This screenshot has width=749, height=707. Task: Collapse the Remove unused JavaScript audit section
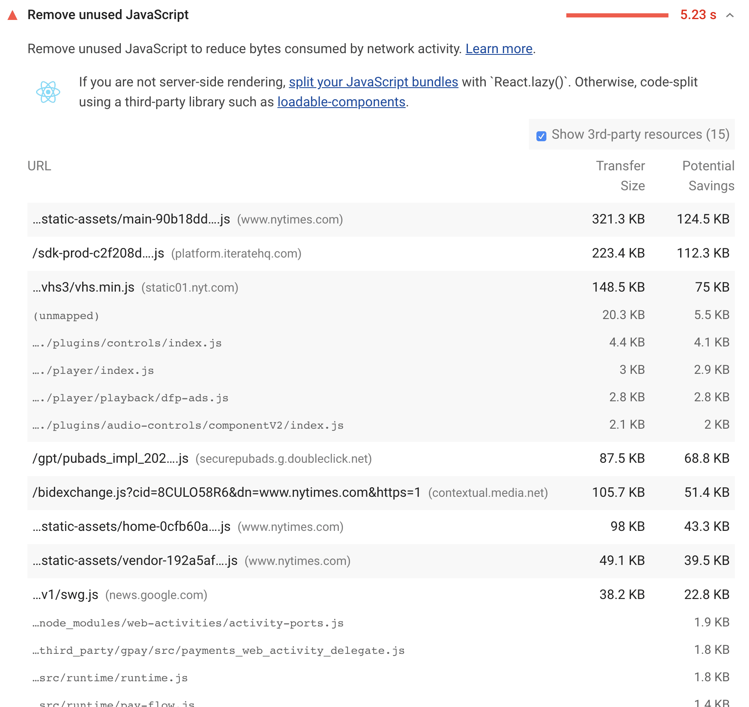730,16
